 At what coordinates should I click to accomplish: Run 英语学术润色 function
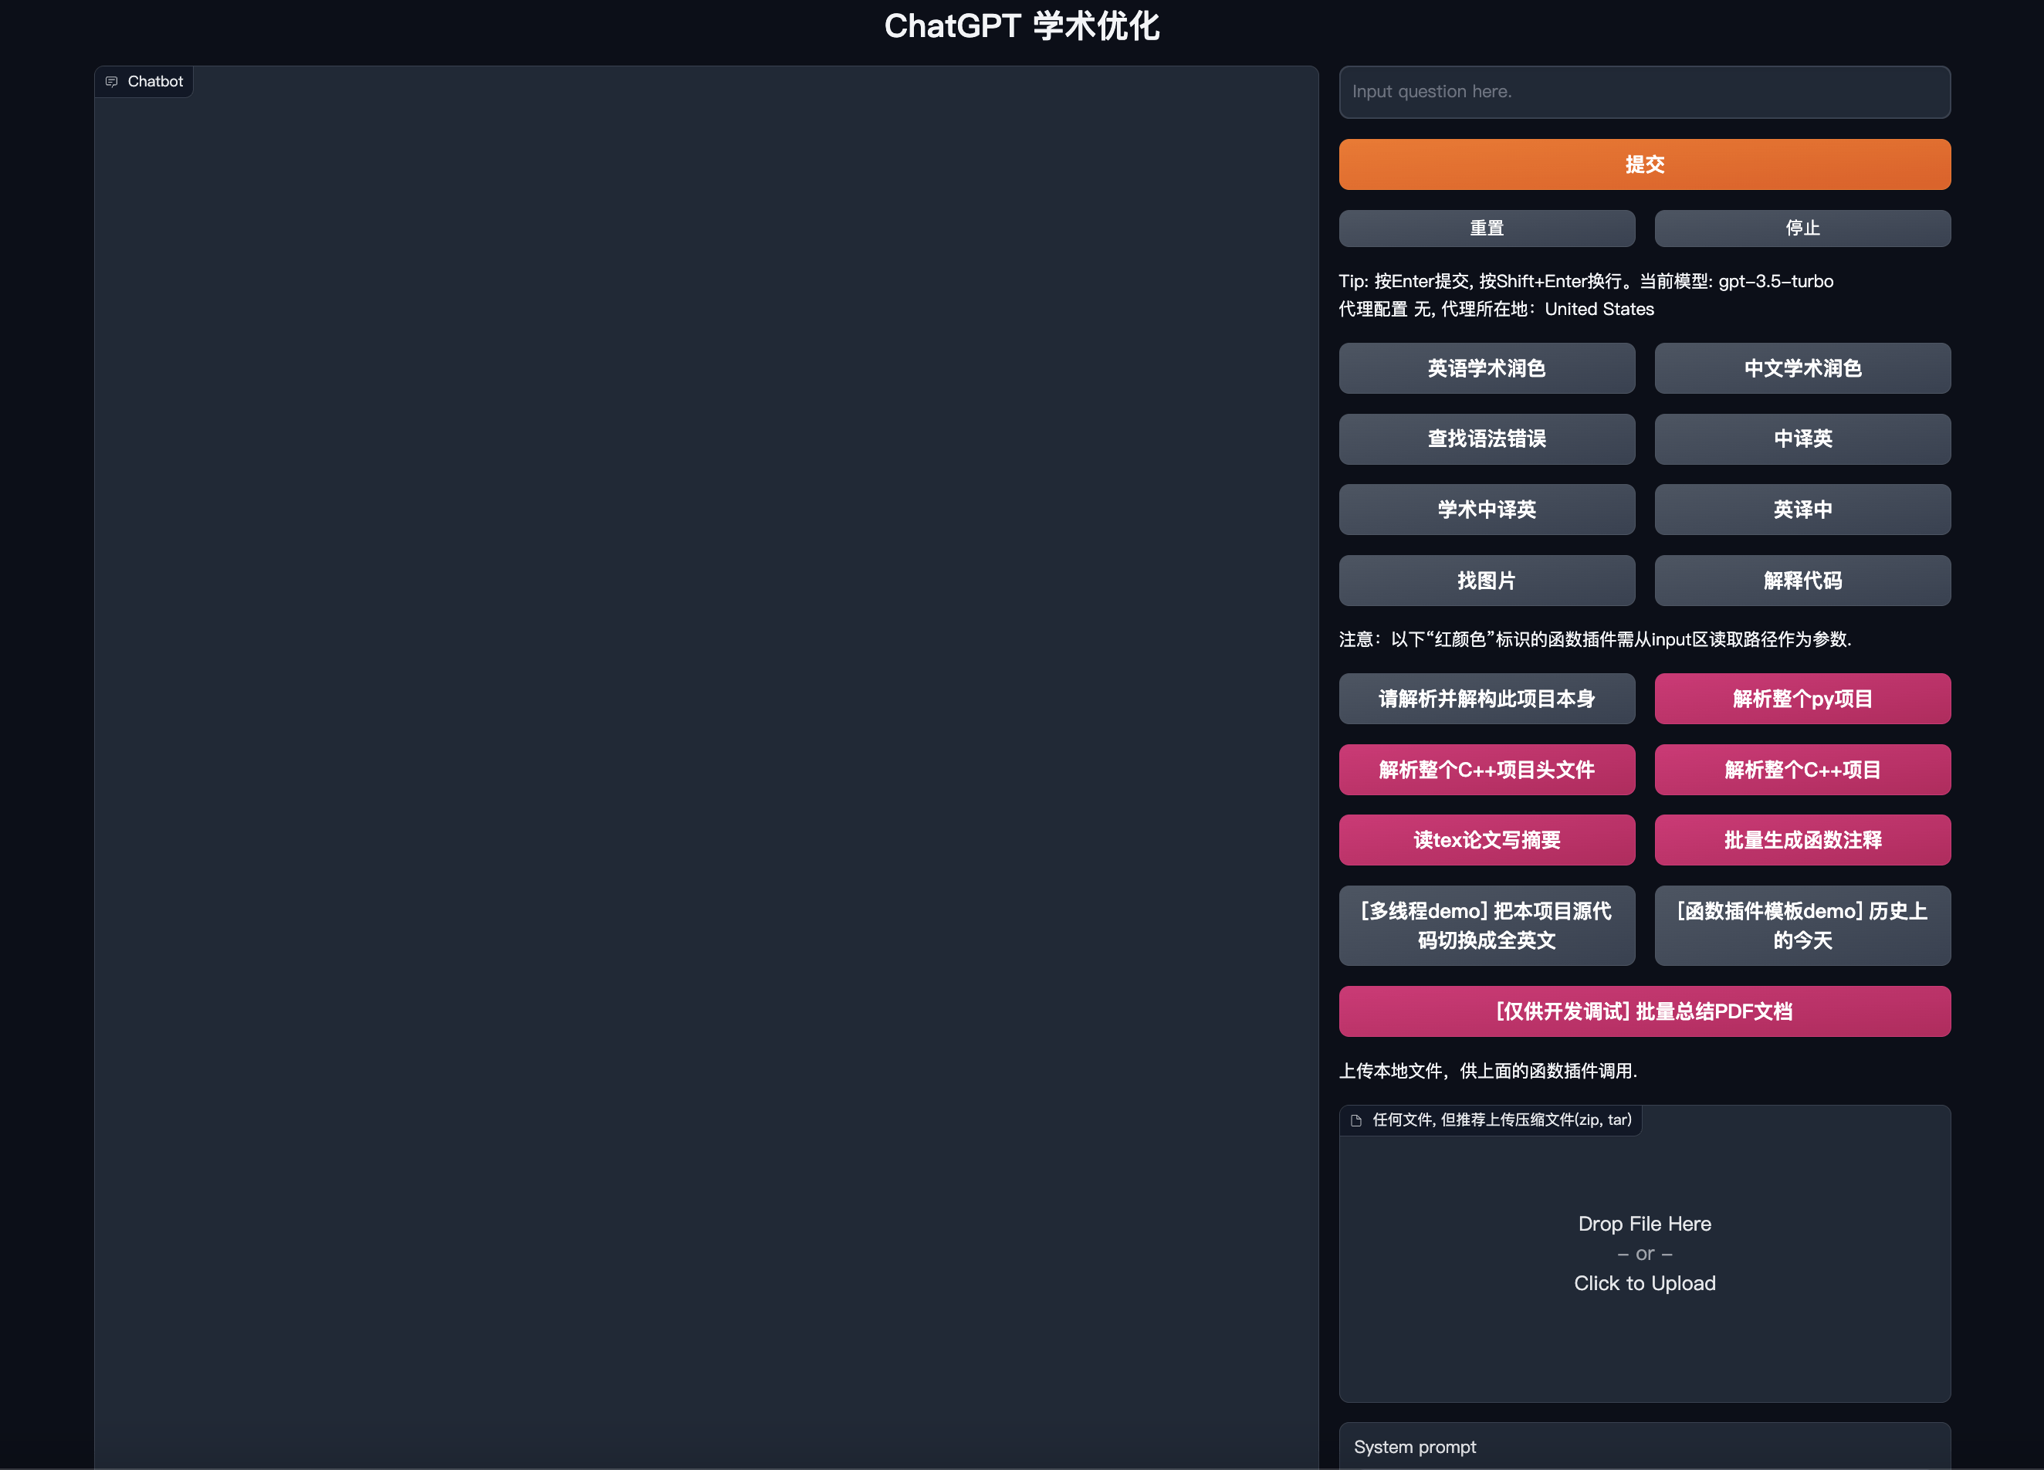click(1486, 367)
